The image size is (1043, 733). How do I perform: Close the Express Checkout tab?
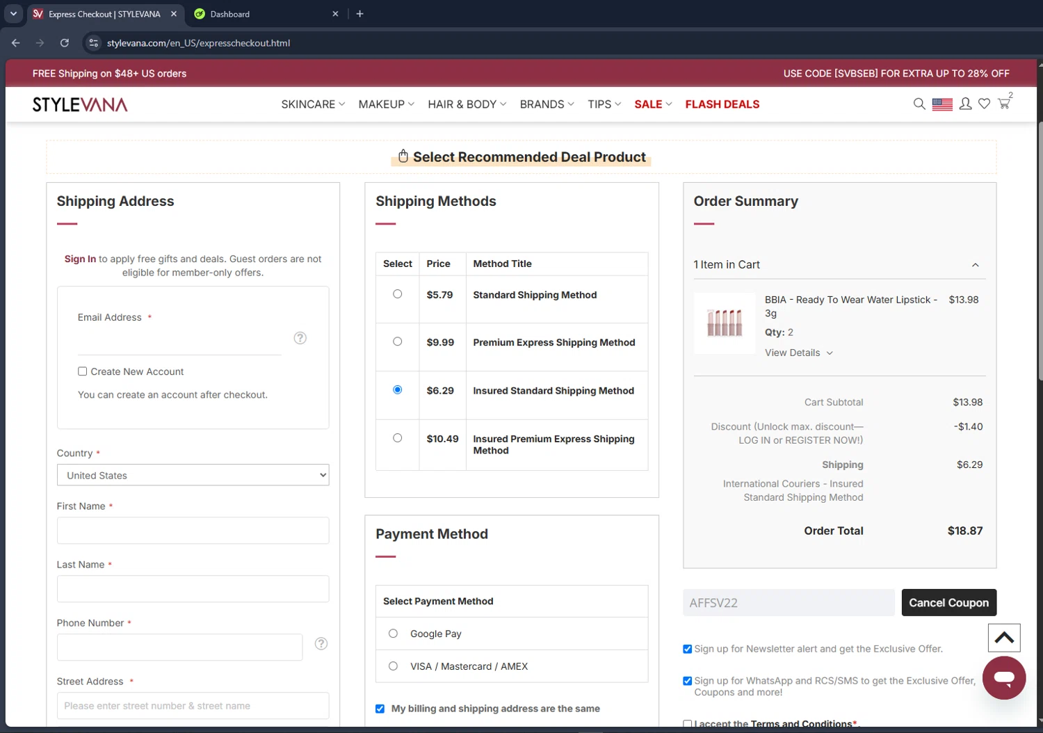(x=174, y=14)
